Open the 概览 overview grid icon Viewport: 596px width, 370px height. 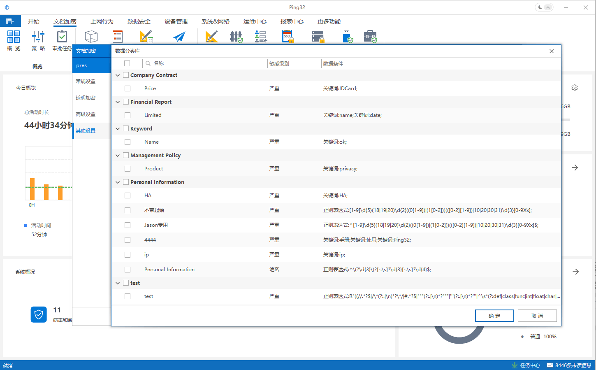(x=14, y=37)
